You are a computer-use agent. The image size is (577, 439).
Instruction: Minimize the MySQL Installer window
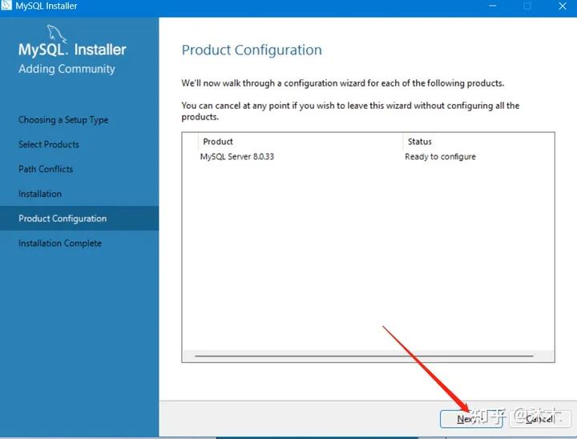(493, 6)
